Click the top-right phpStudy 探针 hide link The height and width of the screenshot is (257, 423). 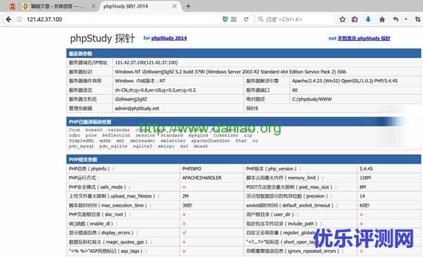coord(364,38)
